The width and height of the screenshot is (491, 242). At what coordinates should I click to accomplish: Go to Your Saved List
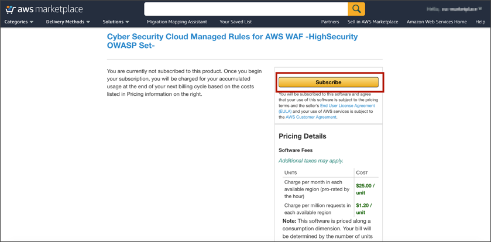point(235,22)
